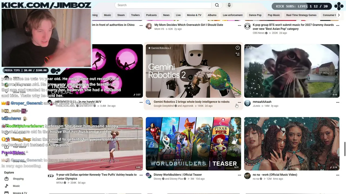This screenshot has width=346, height=194.
Task: Open options menu for Overwatch Girl video
Action: [239, 25]
